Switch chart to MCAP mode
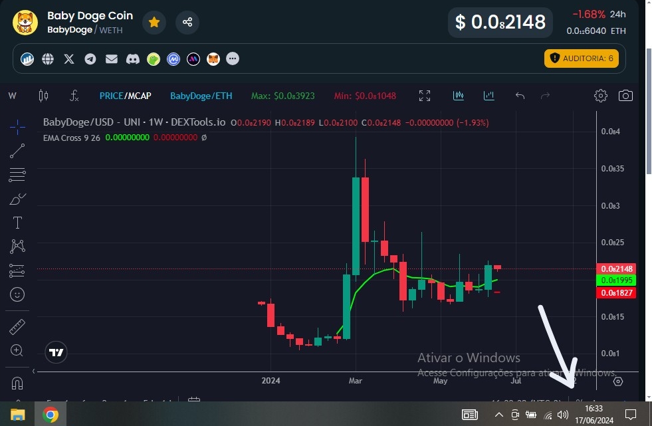Viewport: 652px width, 426px height. coord(140,96)
